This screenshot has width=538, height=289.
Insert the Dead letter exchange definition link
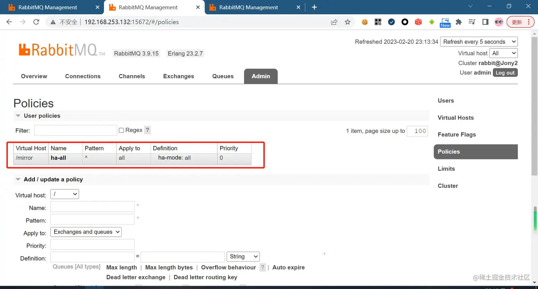pyautogui.click(x=136, y=277)
